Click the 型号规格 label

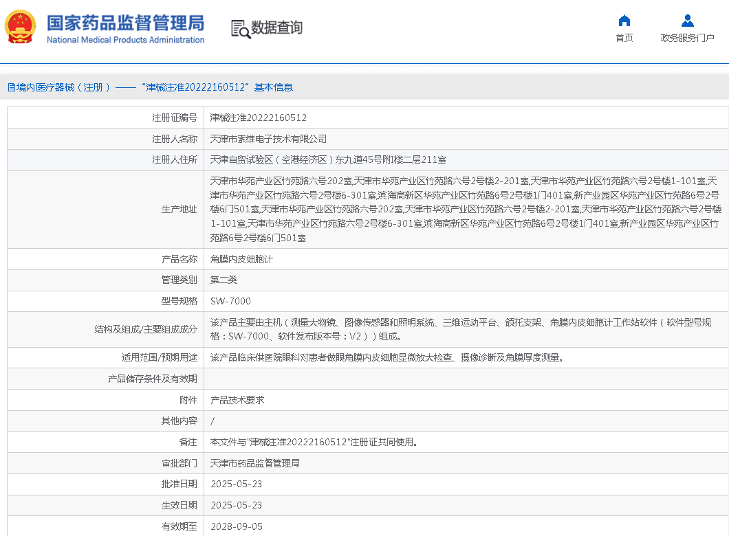179,301
